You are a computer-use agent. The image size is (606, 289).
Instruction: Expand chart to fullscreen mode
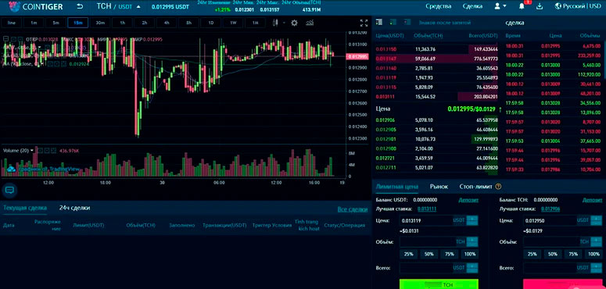point(364,23)
